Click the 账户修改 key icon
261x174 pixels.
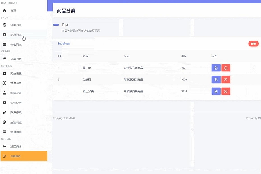point(4,113)
